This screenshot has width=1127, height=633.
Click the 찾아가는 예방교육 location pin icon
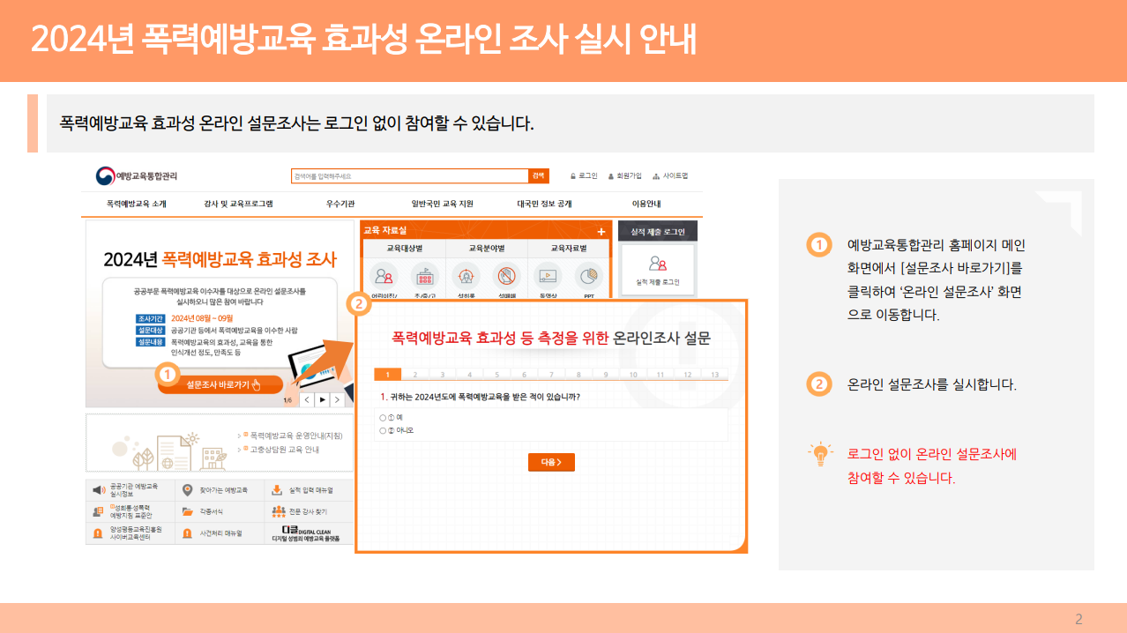(187, 490)
